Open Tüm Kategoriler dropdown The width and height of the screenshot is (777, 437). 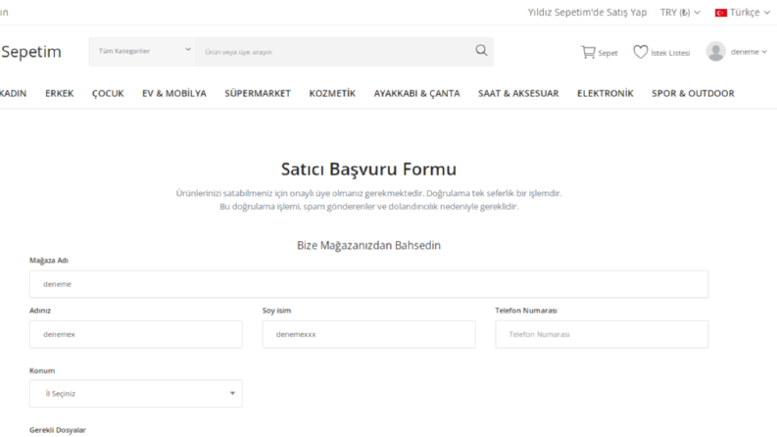pyautogui.click(x=142, y=52)
